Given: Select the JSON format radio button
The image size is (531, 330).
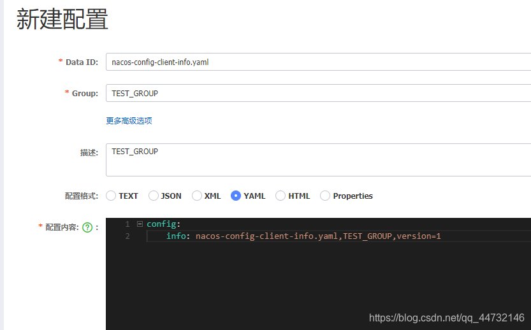Looking at the screenshot, I should pos(154,196).
